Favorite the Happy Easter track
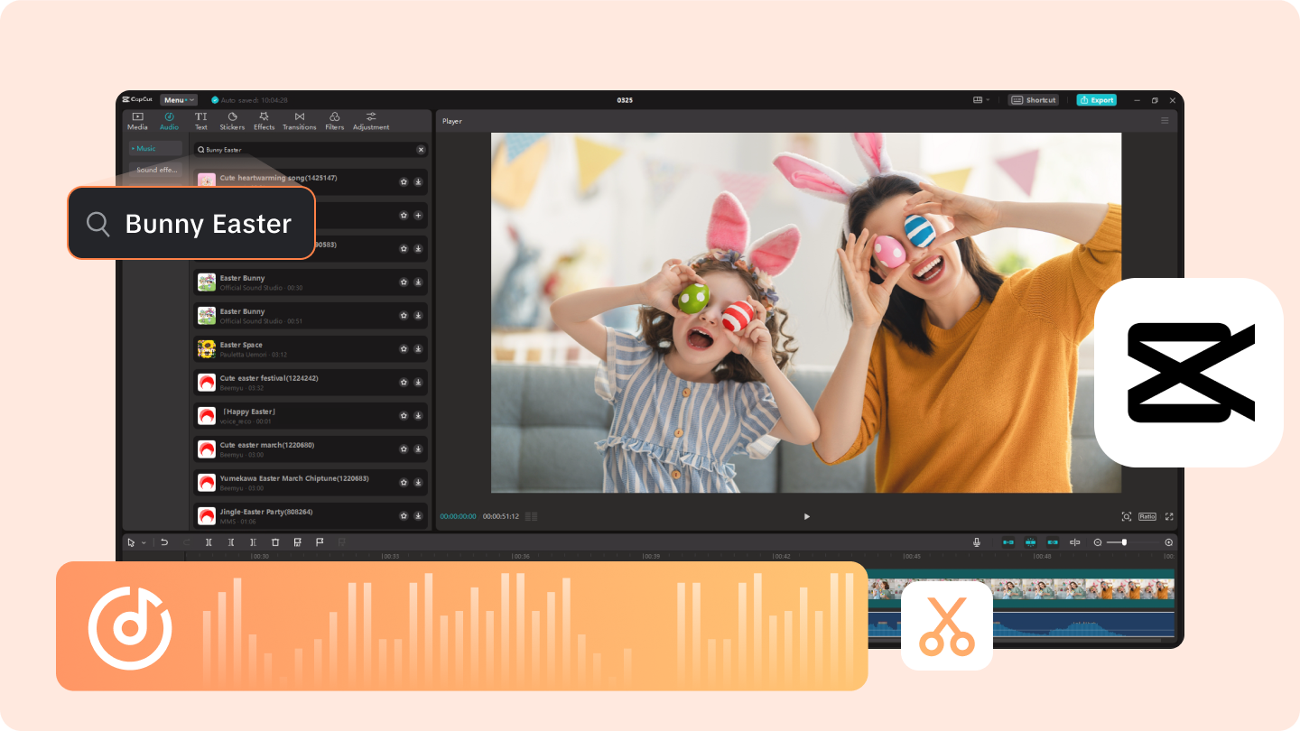Image resolution: width=1300 pixels, height=731 pixels. (x=404, y=416)
